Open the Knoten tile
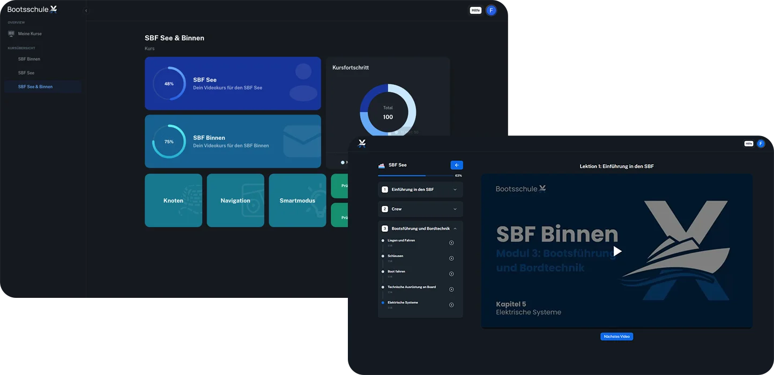The image size is (774, 375). [x=173, y=200]
